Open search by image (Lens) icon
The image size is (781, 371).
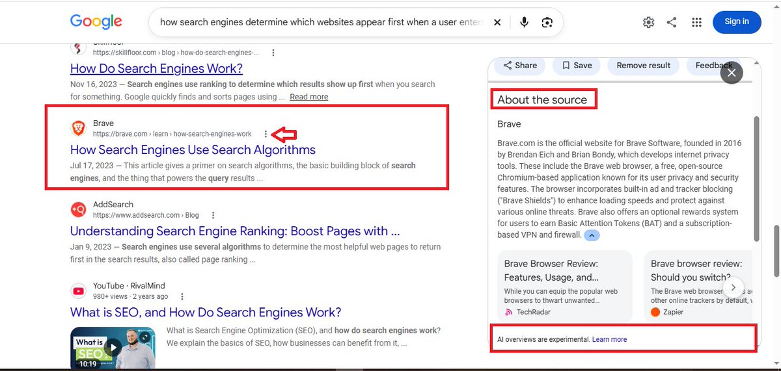click(x=547, y=22)
